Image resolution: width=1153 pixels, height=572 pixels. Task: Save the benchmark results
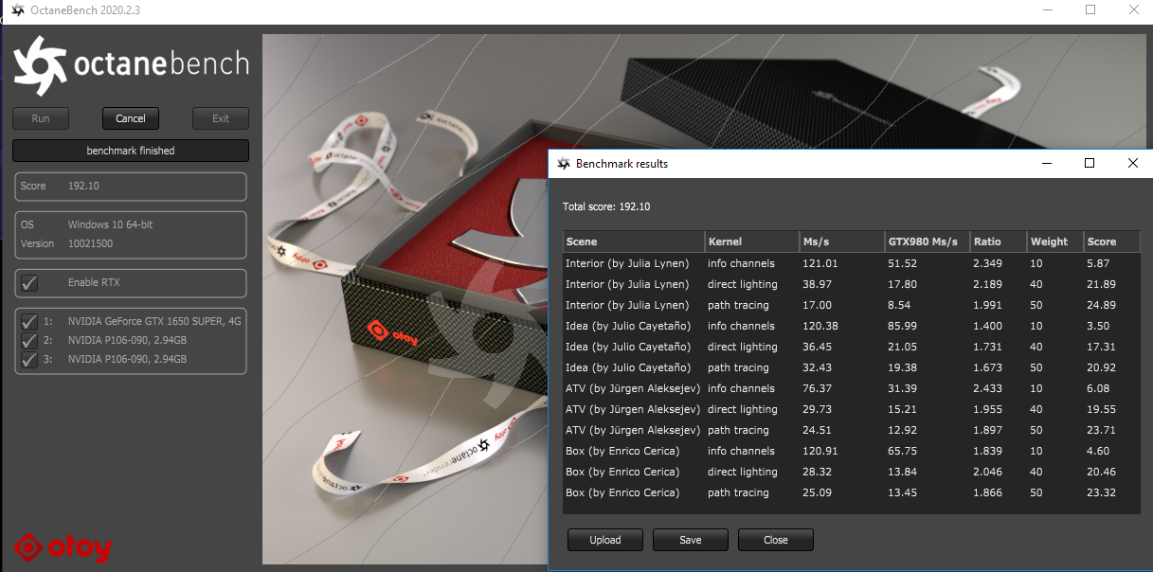[x=691, y=540]
